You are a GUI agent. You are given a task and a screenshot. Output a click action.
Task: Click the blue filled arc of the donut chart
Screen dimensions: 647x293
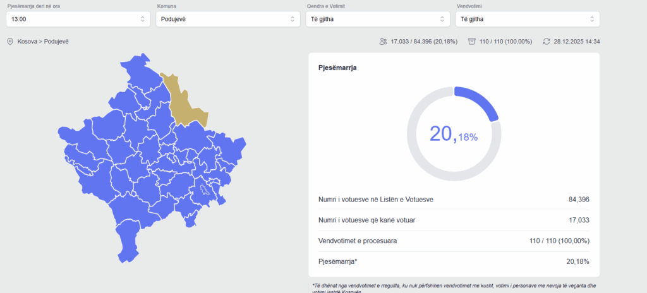point(480,100)
